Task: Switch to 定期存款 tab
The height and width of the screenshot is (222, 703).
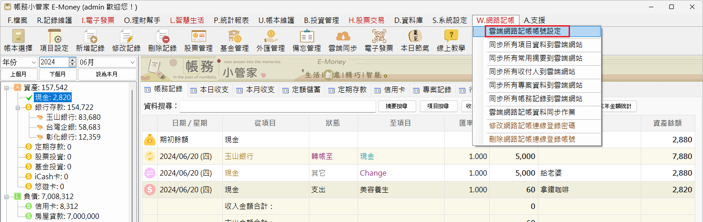Action: coord(348,90)
